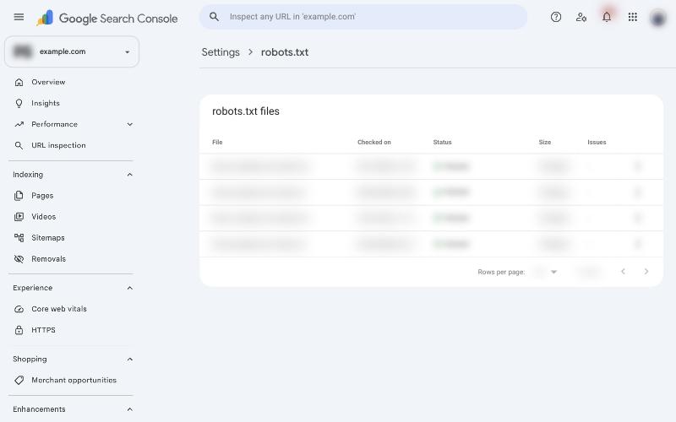
Task: Open the Help question mark icon
Action: point(556,17)
